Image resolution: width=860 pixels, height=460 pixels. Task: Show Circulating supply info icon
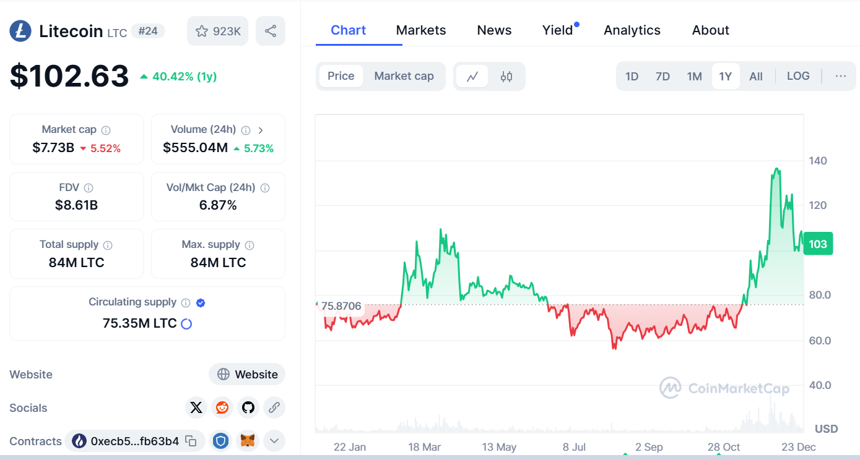(186, 302)
